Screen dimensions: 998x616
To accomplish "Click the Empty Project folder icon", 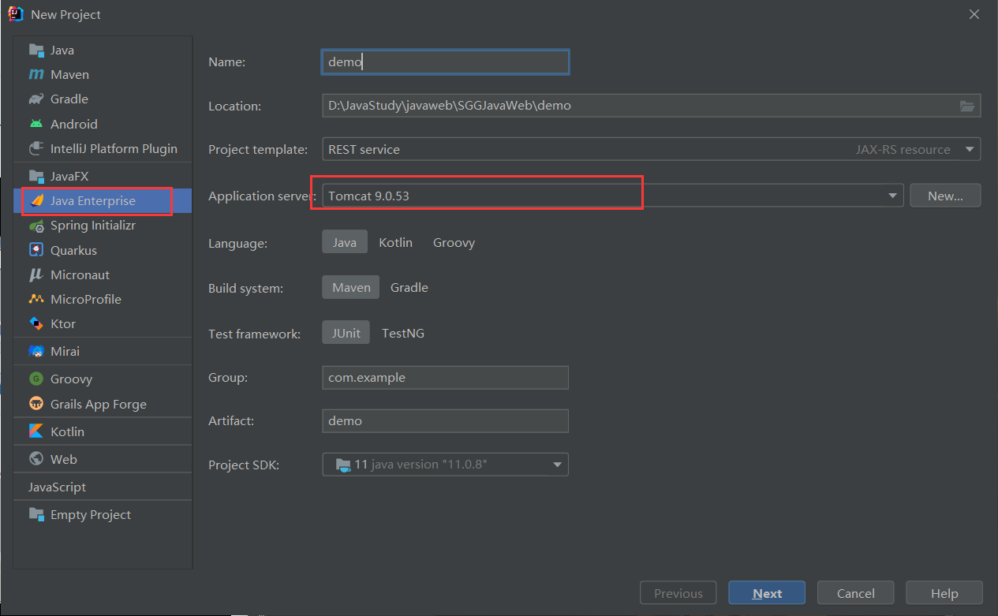I will coord(36,514).
